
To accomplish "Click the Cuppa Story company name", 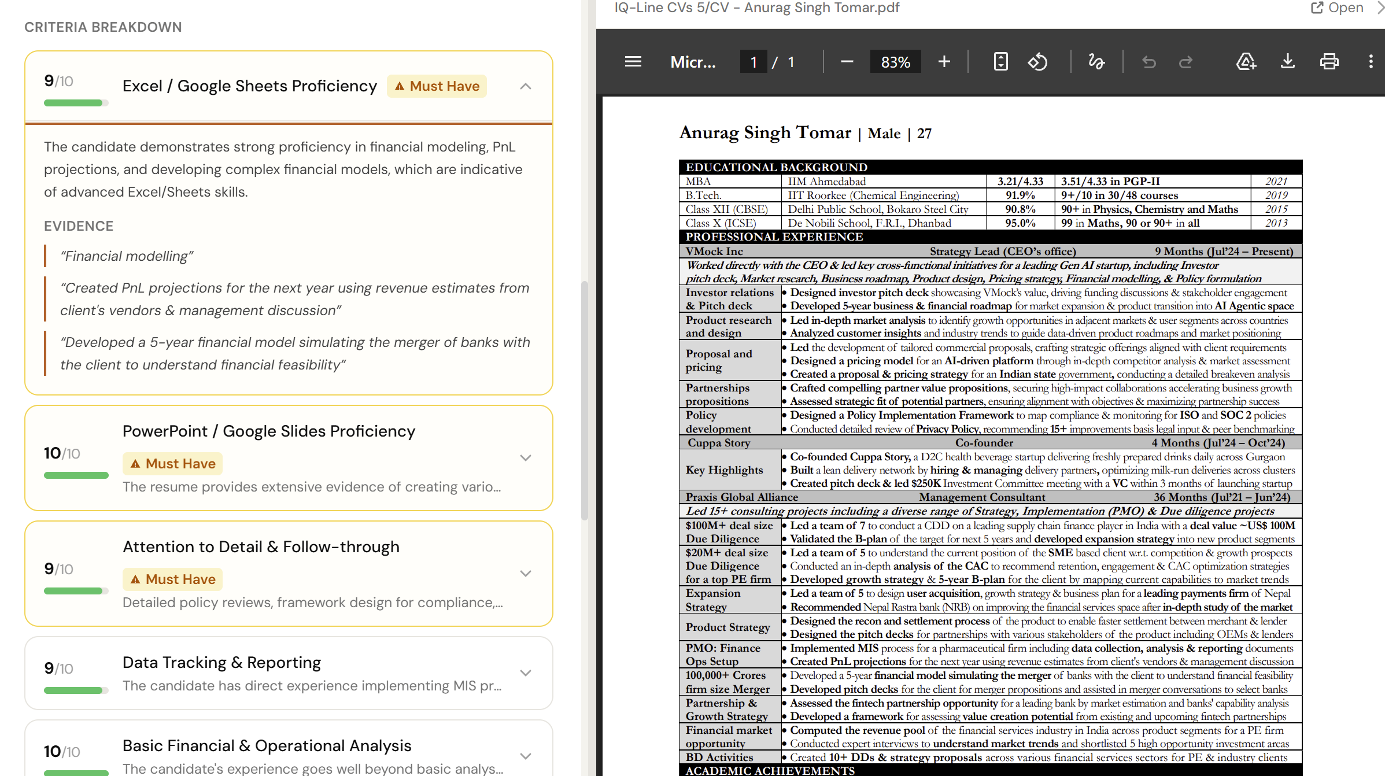I will pos(719,443).
